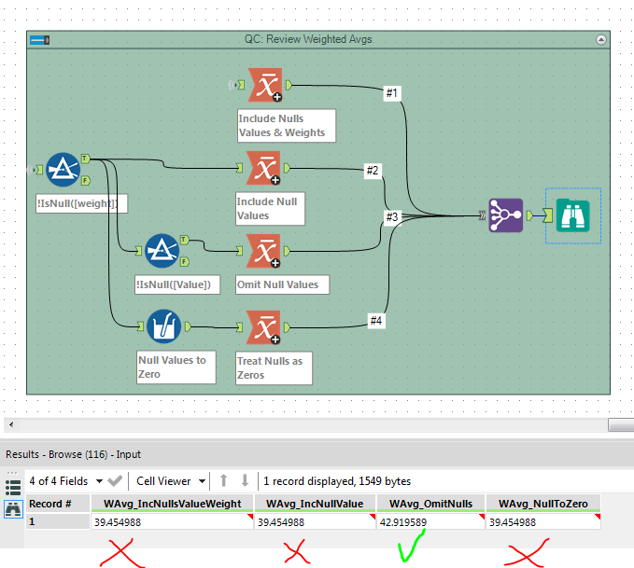
Task: Click the #2 connection label
Action: (373, 171)
